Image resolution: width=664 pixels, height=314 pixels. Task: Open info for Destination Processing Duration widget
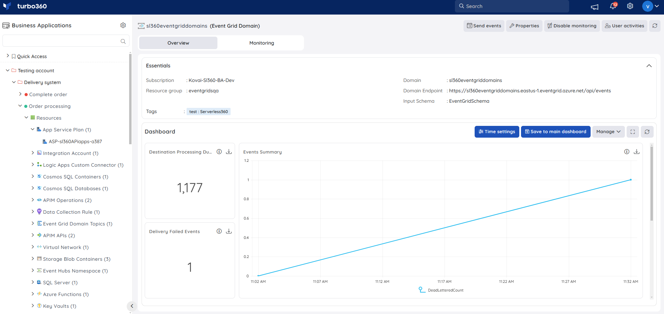pos(219,152)
